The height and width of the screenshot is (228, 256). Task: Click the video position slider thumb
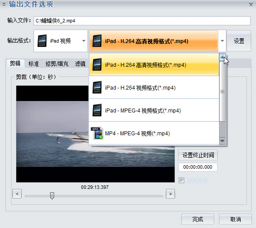point(52,195)
